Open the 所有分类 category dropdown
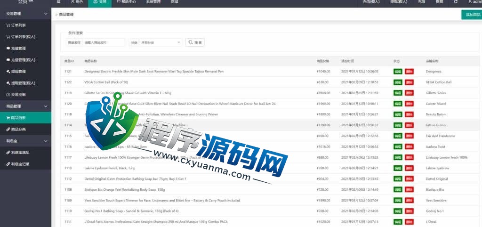 [x=160, y=42]
